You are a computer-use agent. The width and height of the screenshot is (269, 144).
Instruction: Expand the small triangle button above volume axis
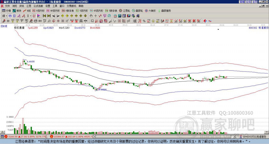2,132
